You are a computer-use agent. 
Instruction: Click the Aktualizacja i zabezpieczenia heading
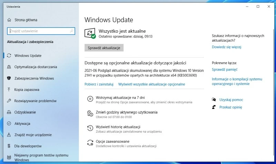tap(30, 42)
